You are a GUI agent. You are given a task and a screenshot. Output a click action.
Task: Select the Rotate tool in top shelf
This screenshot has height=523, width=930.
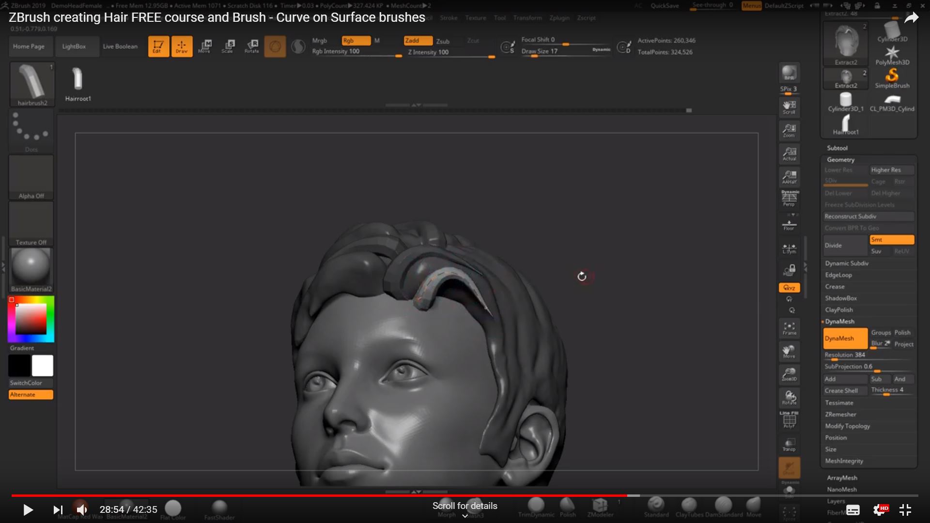pyautogui.click(x=251, y=46)
